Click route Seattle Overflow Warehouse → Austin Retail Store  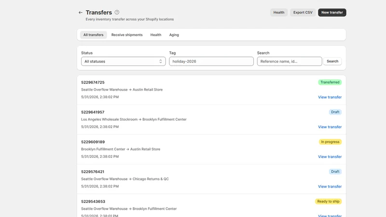point(122,90)
